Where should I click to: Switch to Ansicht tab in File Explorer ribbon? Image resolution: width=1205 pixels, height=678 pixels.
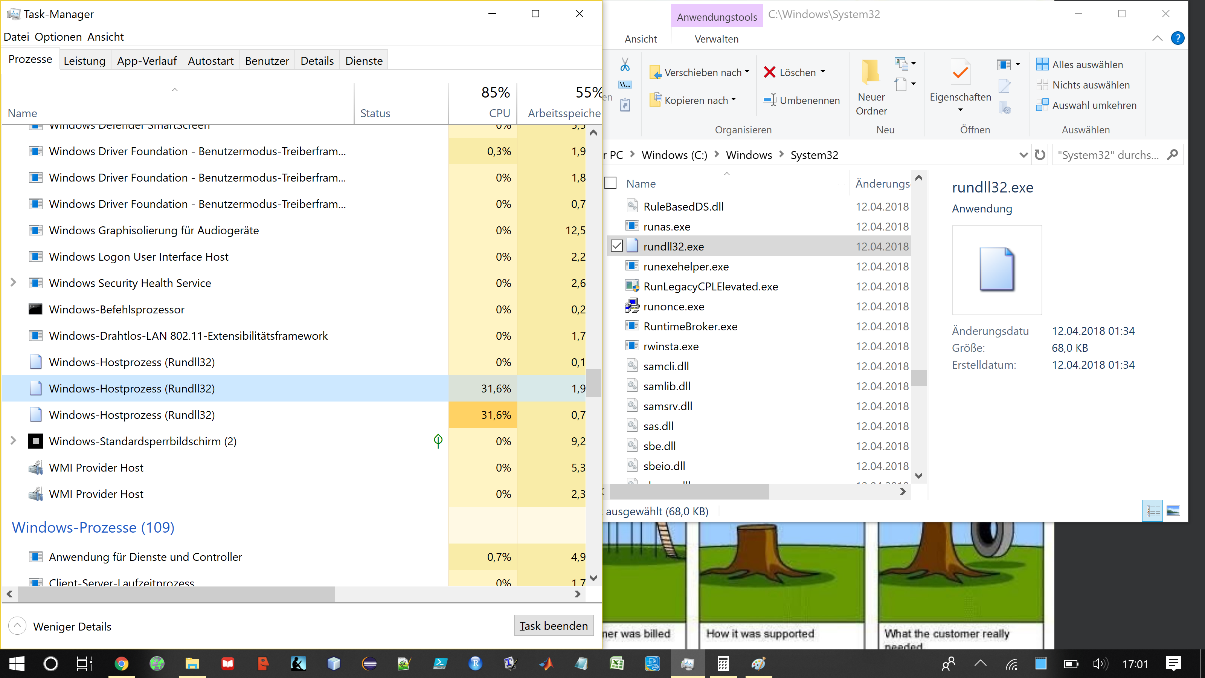[641, 39]
